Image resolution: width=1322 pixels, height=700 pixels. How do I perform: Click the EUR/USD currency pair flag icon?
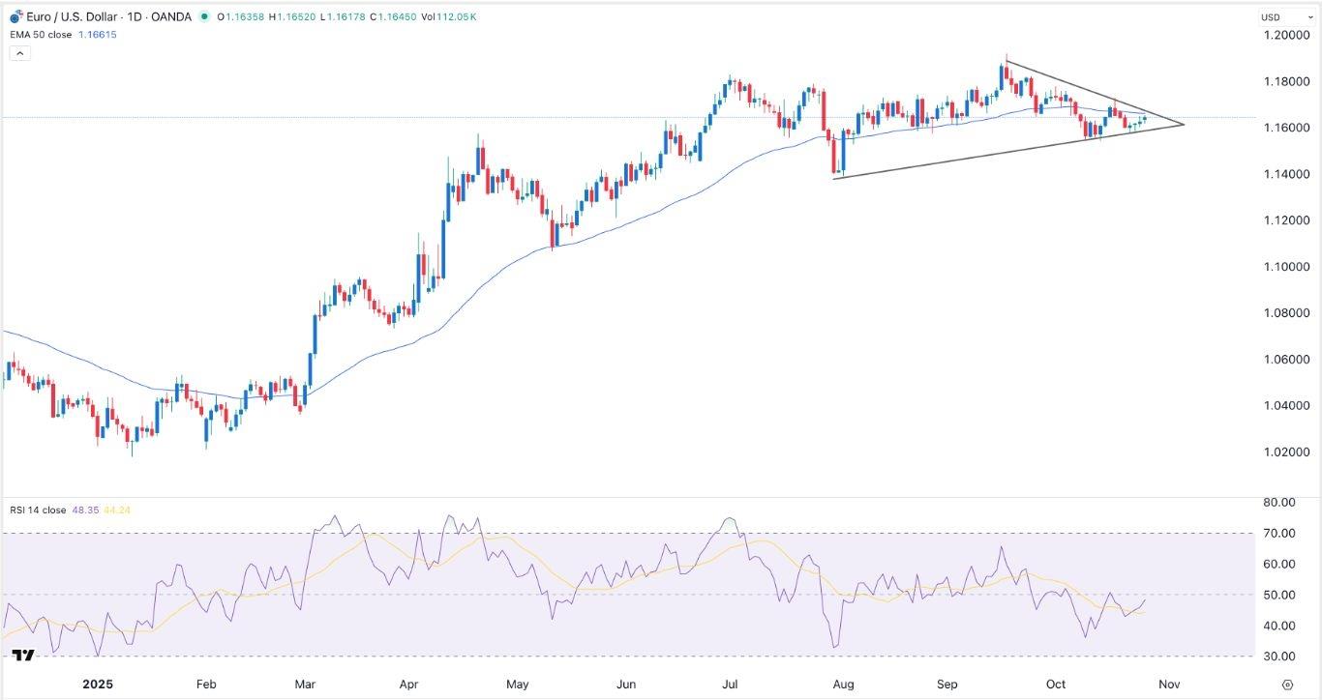15,15
